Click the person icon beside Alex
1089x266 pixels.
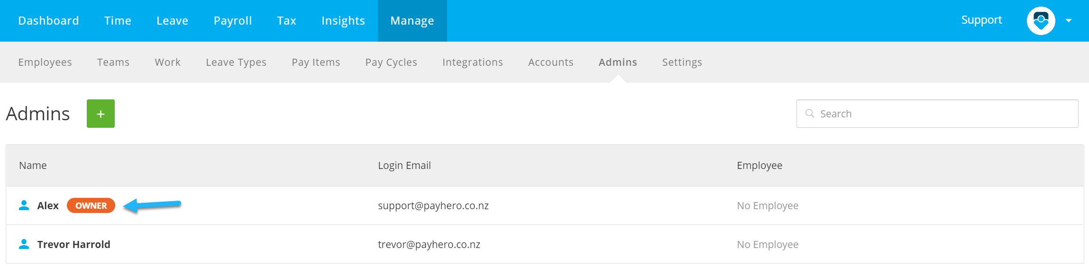tap(24, 205)
